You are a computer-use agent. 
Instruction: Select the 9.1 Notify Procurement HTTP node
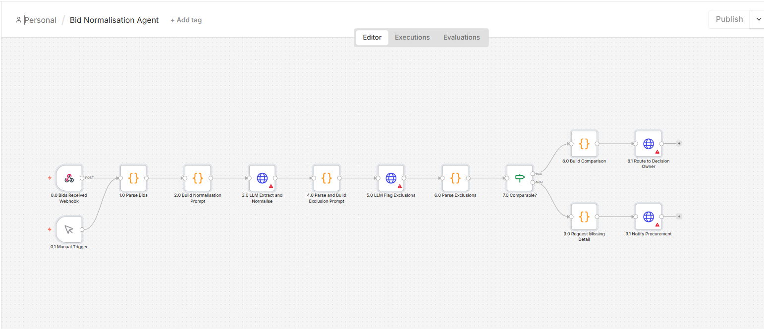pyautogui.click(x=649, y=217)
